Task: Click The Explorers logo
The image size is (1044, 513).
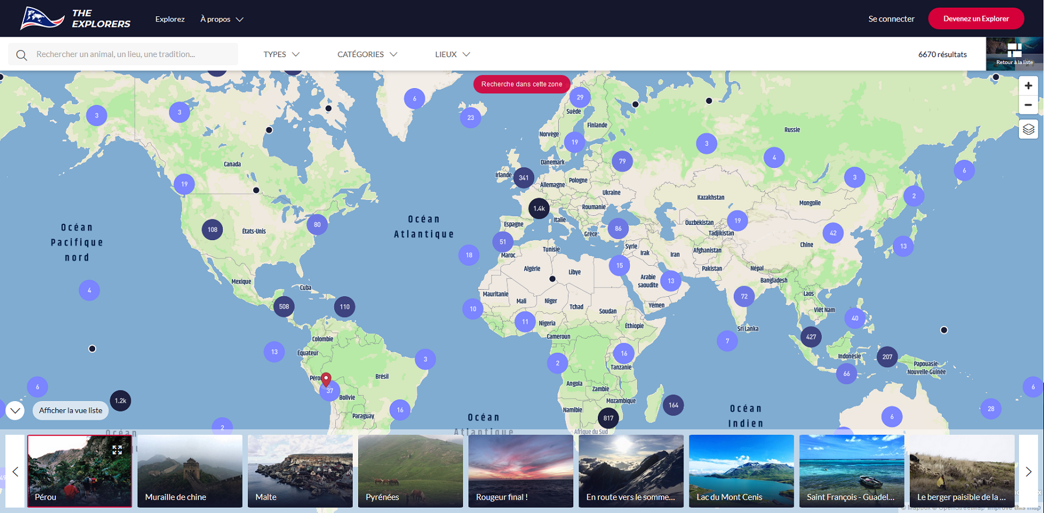Action: [75, 19]
